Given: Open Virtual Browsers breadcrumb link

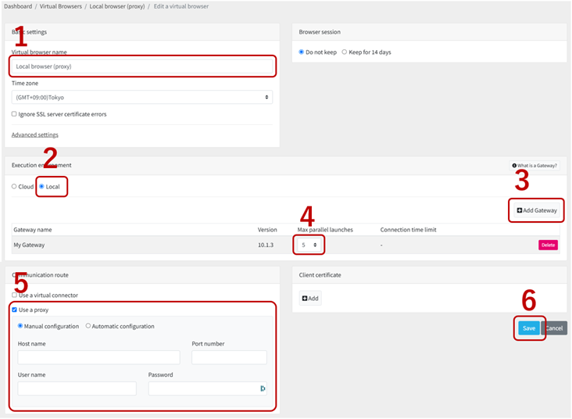Looking at the screenshot, I should [x=60, y=6].
